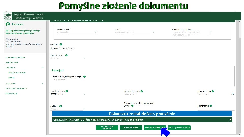Click info icon in success notification bar
Viewport: 244px width, 137px height.
tap(55, 120)
